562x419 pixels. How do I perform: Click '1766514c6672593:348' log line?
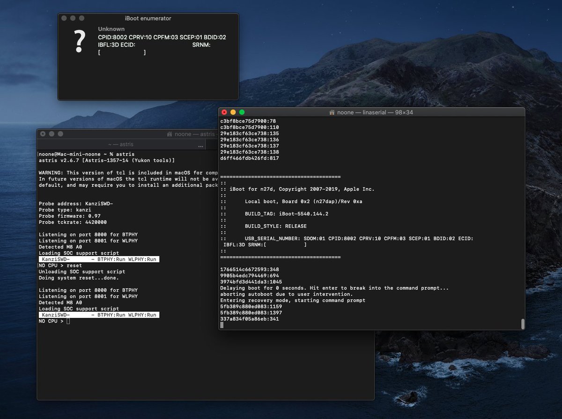[x=250, y=270]
